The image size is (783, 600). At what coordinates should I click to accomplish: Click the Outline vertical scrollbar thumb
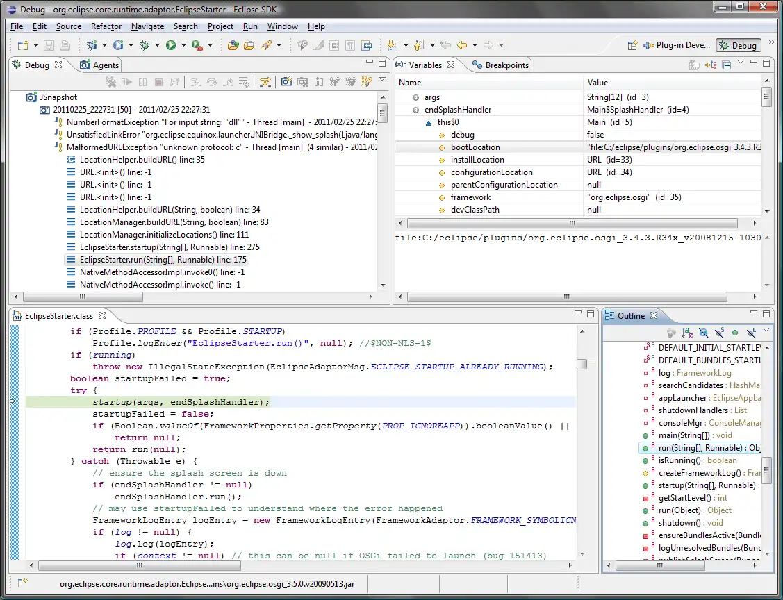point(767,469)
